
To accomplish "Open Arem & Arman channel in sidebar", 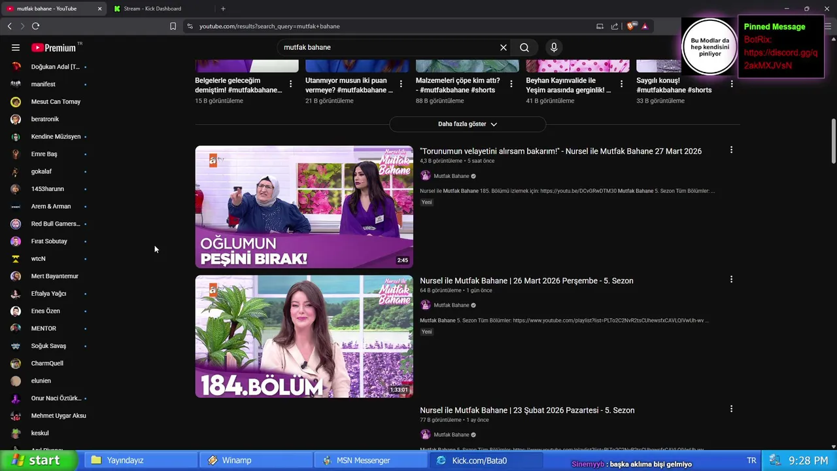I will 50,206.
